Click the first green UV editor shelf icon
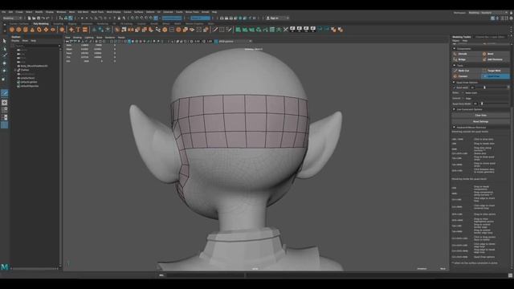The width and height of the screenshot is (514, 289). coord(239,30)
